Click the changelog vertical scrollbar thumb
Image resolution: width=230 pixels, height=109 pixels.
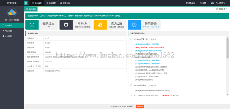pos(228,49)
